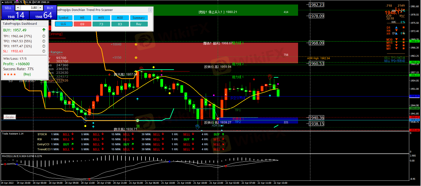Click the SELL one-click trading button

click(8, 8)
